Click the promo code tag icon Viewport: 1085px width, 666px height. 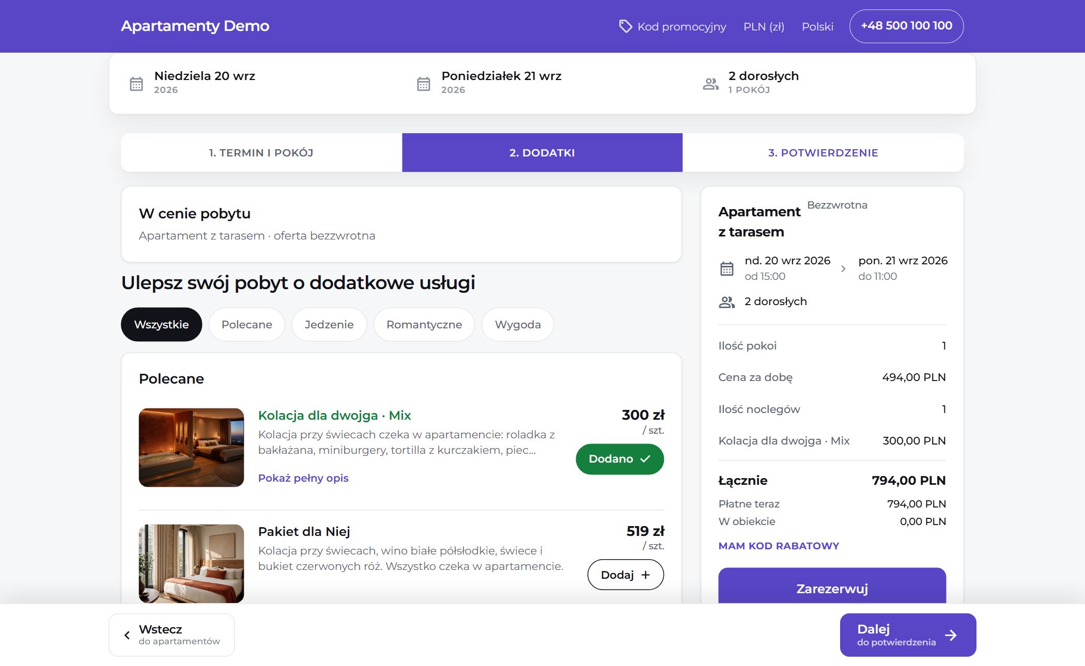pos(625,26)
